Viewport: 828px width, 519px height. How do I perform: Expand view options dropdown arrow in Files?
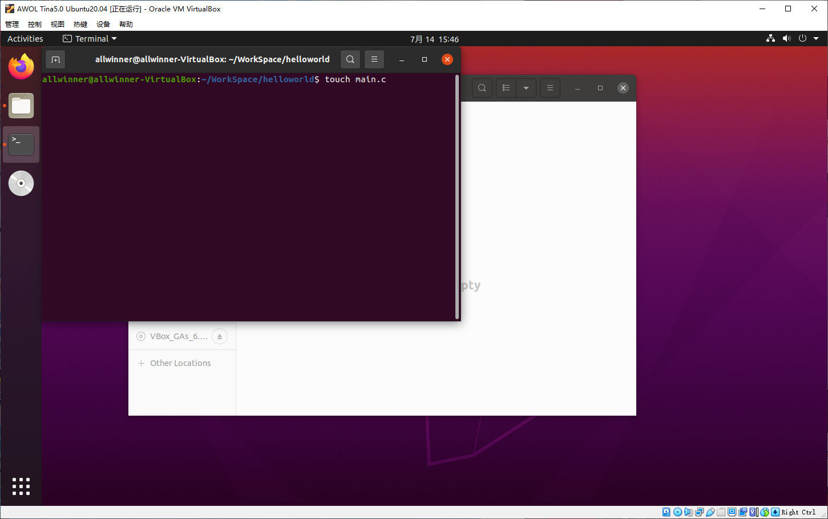pos(526,88)
